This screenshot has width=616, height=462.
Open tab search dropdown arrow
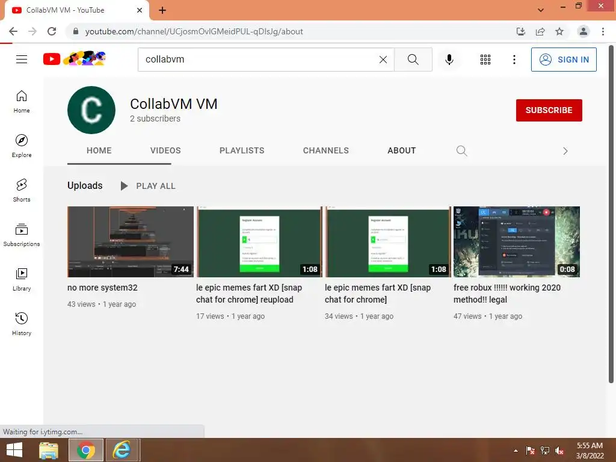pyautogui.click(x=541, y=10)
